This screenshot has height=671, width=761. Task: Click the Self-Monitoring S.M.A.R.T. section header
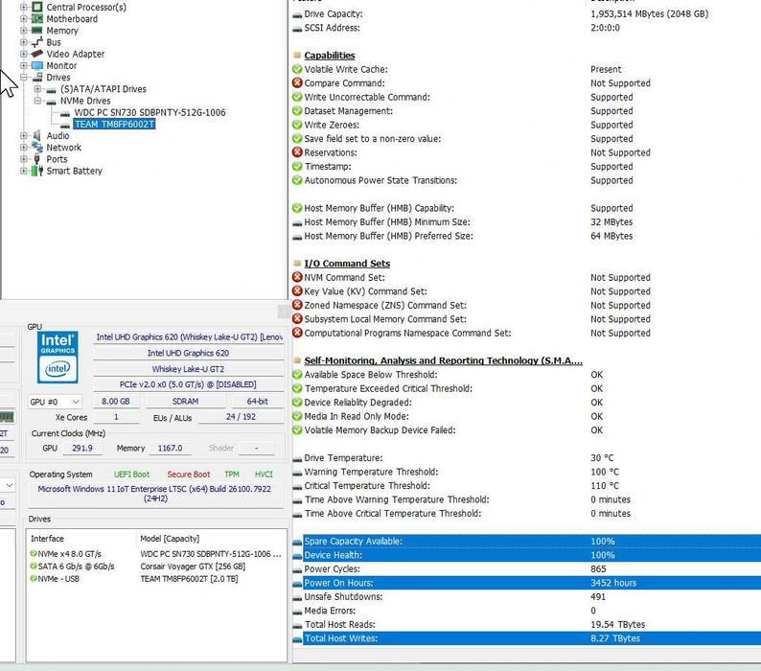click(x=443, y=360)
